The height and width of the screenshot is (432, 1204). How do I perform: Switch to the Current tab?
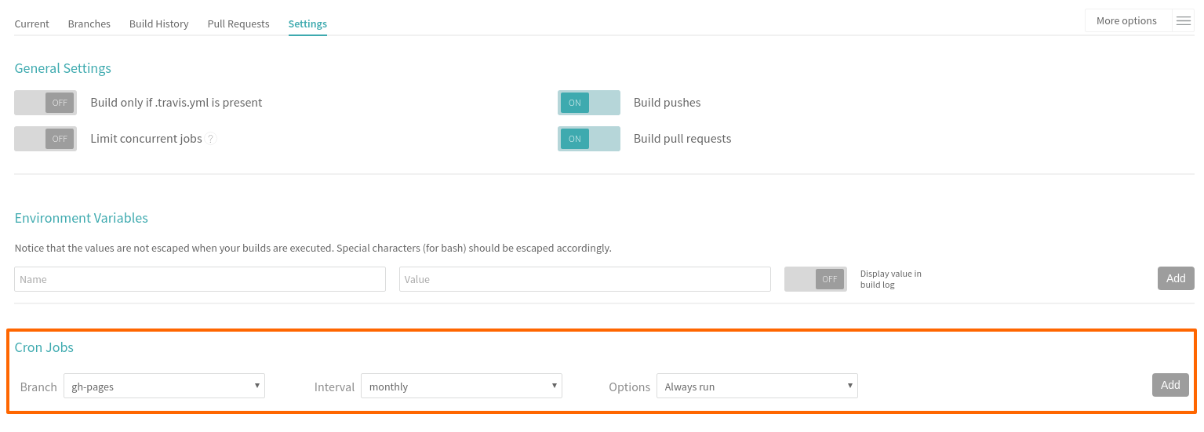(31, 24)
